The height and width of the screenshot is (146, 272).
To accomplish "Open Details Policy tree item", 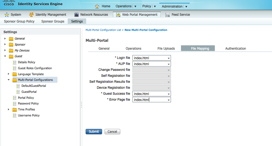I will [x=27, y=62].
